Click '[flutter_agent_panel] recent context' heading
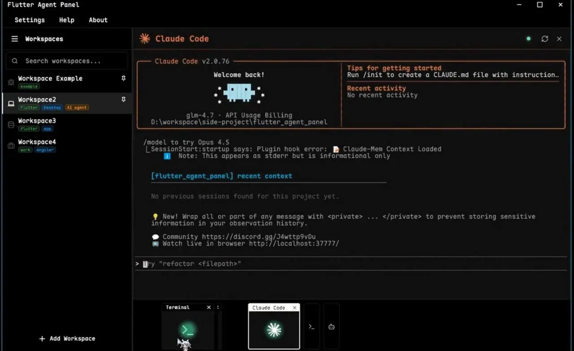Viewport: 574px width, 351px height. point(222,176)
